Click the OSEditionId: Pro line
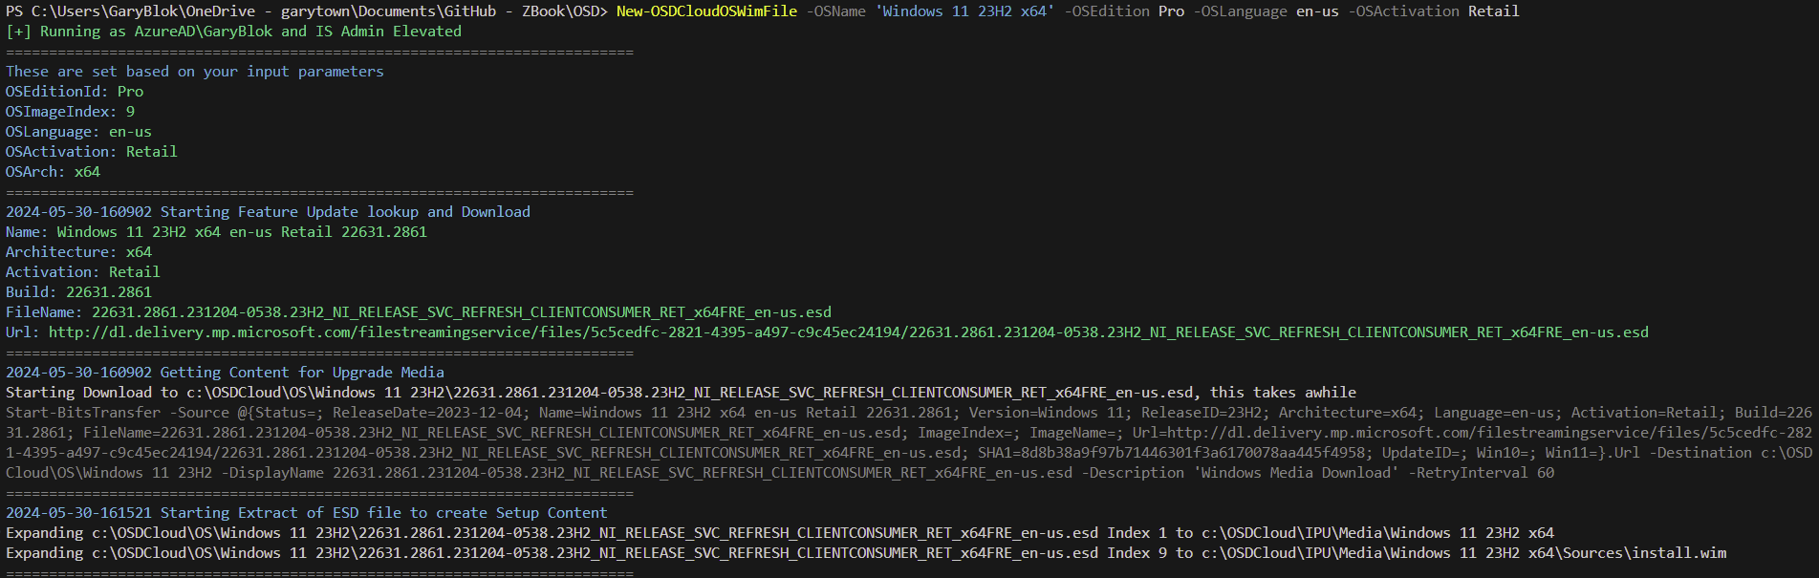Viewport: 1819px width, 578px height. coord(75,92)
